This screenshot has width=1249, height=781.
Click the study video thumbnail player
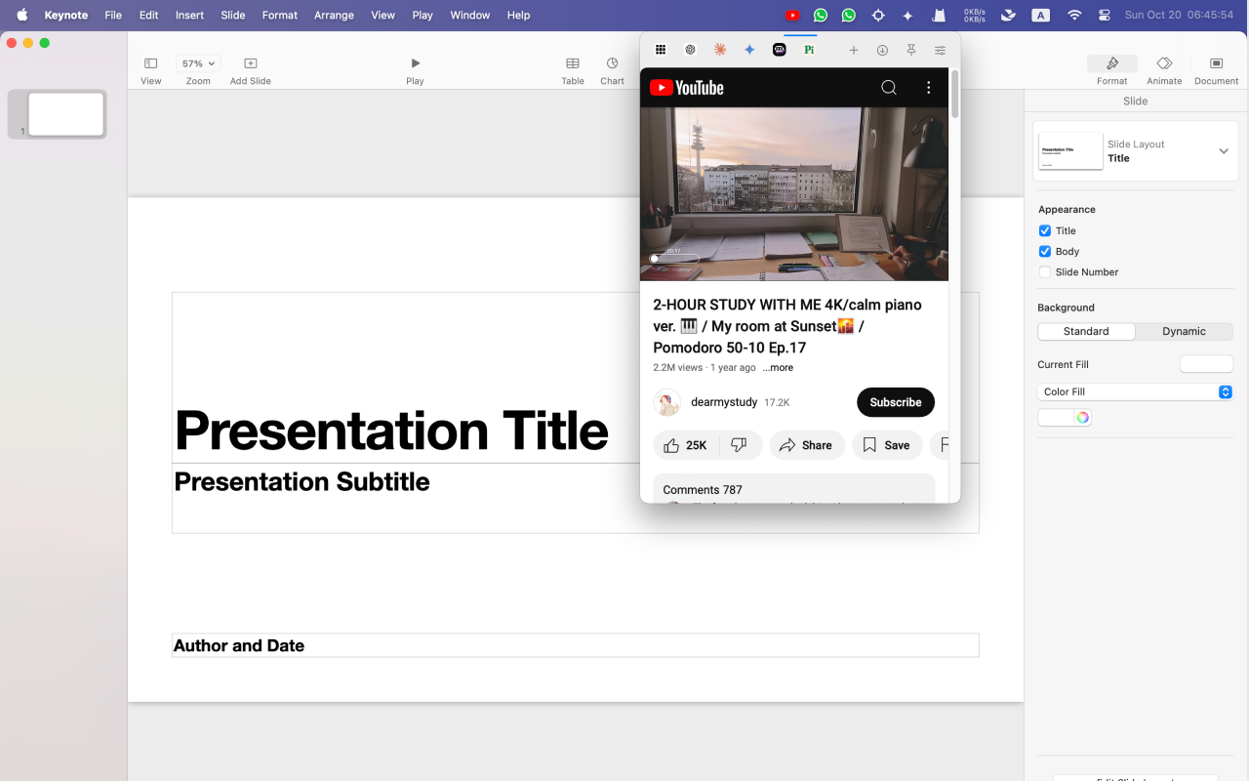794,194
